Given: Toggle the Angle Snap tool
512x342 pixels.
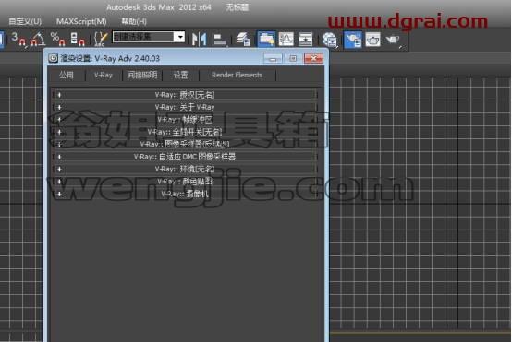Looking at the screenshot, I should pos(38,39).
